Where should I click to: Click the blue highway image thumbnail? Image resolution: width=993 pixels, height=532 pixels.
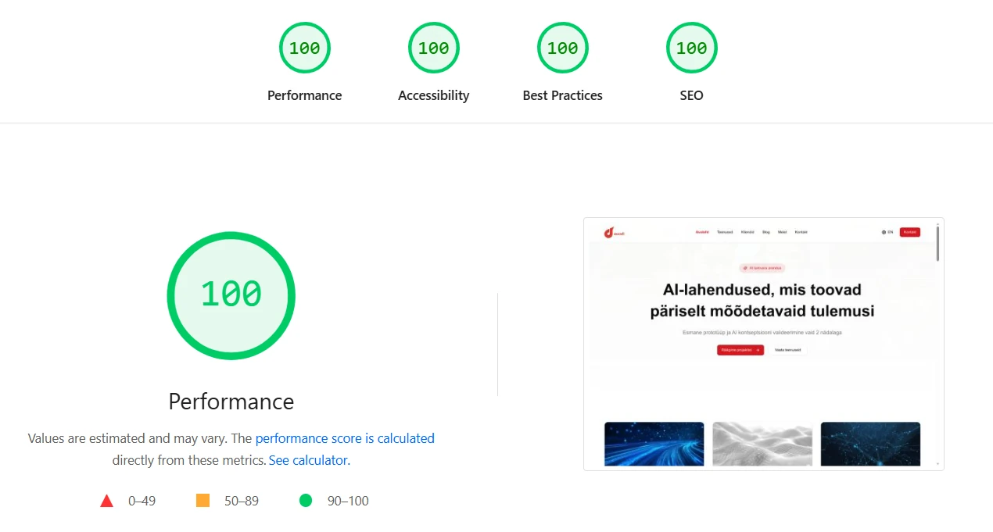coord(654,444)
